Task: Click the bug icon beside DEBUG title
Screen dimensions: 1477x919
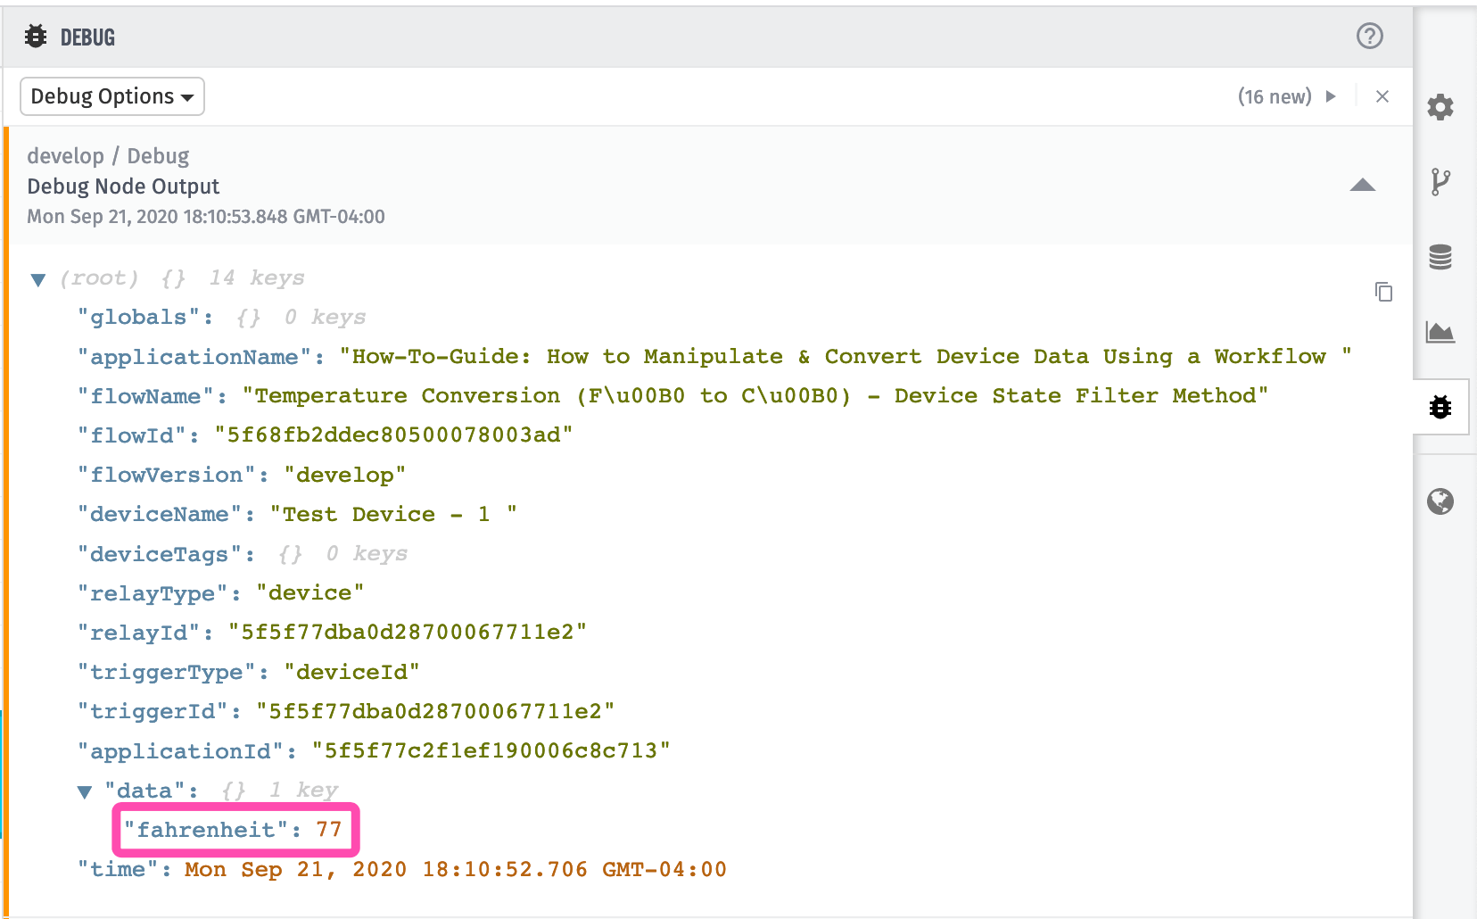Action: pos(36,37)
